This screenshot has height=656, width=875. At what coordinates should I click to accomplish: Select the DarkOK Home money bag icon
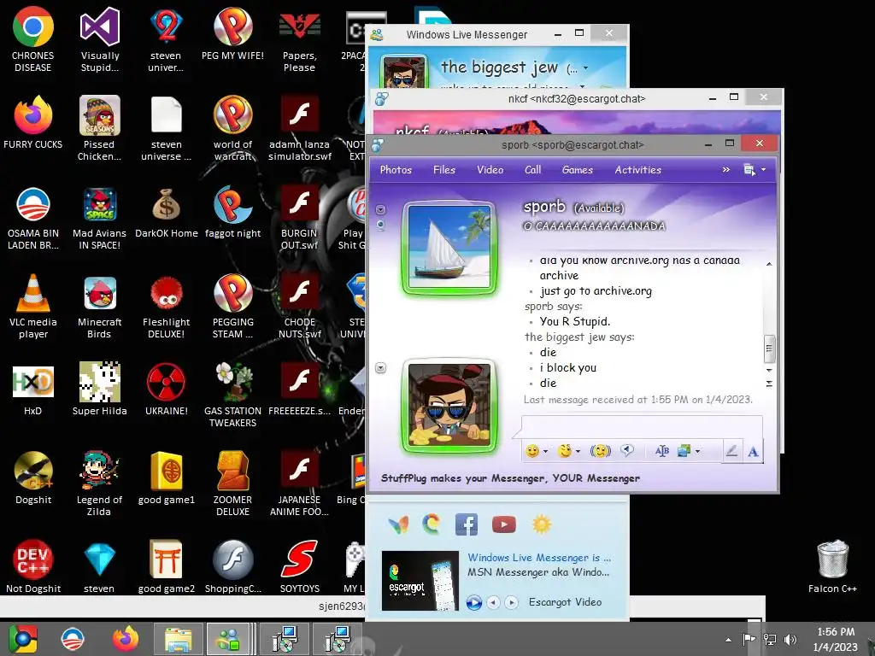click(167, 213)
